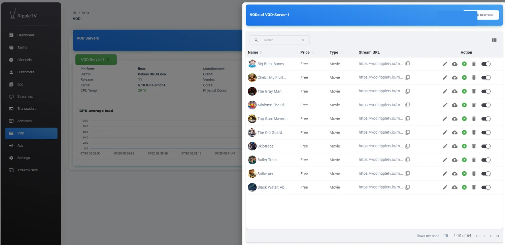Sort table by Name column

tap(255, 53)
